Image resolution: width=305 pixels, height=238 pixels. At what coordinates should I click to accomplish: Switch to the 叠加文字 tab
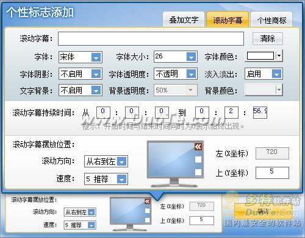(x=184, y=20)
